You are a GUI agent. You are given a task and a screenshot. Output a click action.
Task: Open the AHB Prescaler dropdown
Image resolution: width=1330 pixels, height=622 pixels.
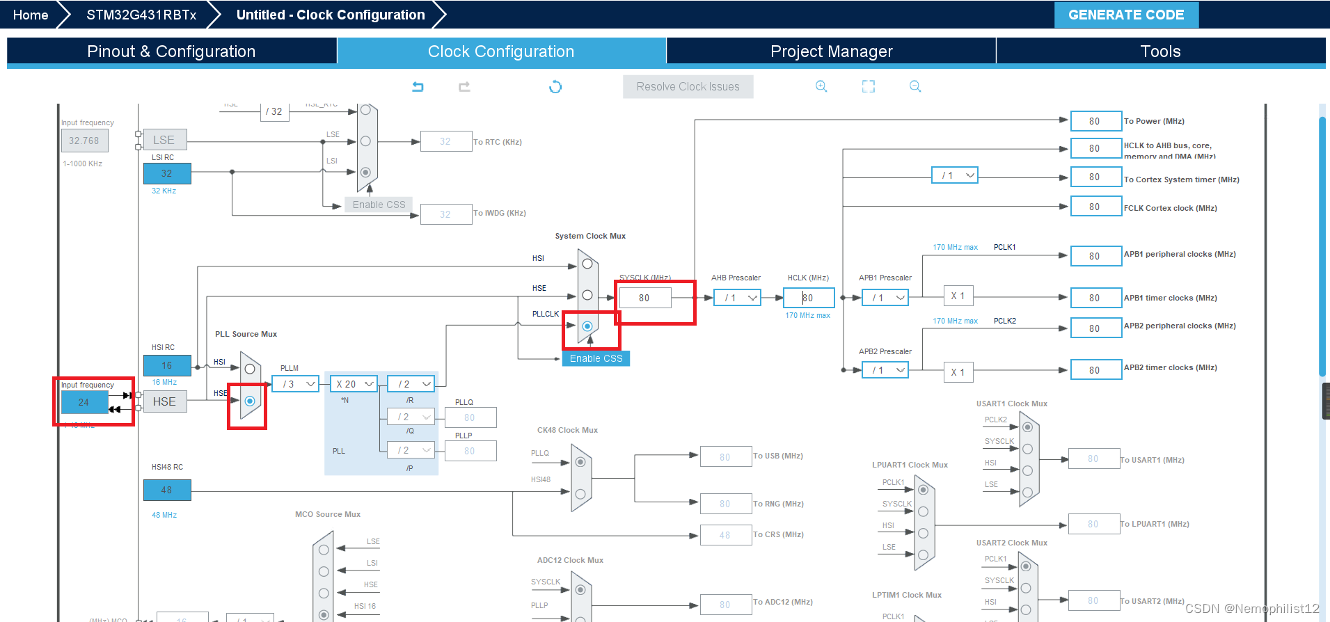pyautogui.click(x=738, y=298)
